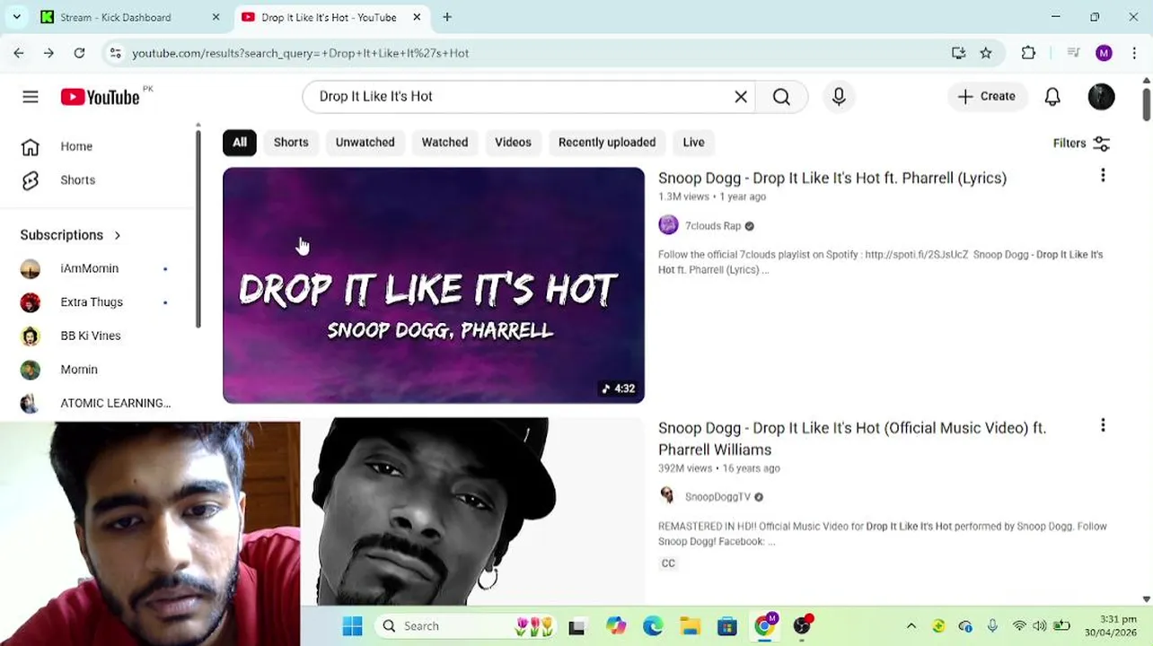The image size is (1153, 646).
Task: Open Windows Start menu
Action: click(352, 626)
